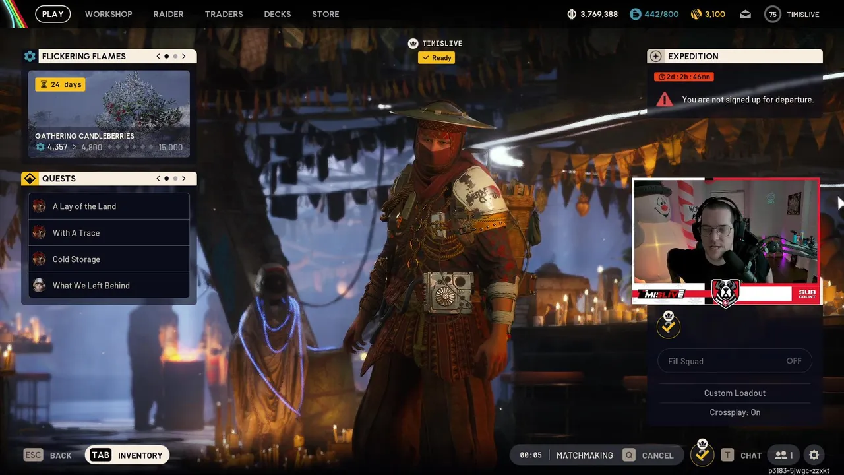The width and height of the screenshot is (844, 475).
Task: Open the STORE tab
Action: 326,14
